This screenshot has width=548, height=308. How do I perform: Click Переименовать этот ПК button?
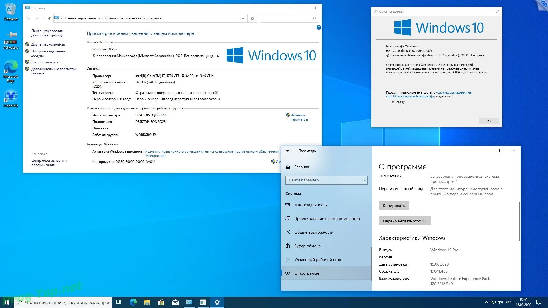pyautogui.click(x=405, y=221)
